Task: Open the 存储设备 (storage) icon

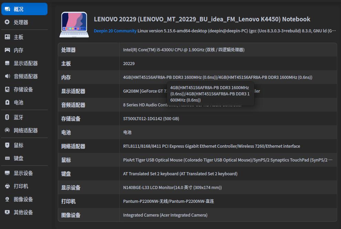Action: click(7, 90)
